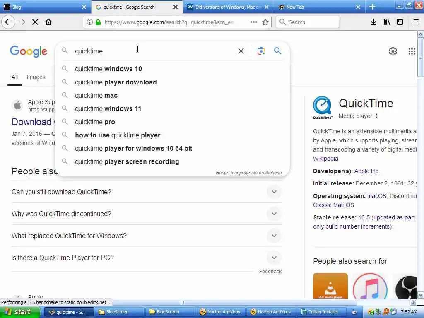Choose suggestion "quicktime windows 10"
424x318 pixels.
(x=173, y=69)
